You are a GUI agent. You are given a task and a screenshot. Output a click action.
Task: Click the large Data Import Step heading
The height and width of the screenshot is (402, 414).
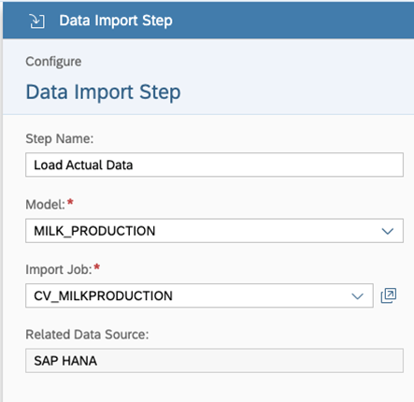click(x=103, y=93)
